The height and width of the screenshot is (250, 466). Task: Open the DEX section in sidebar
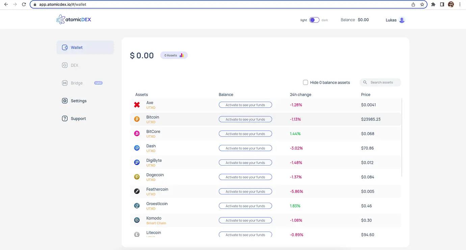74,65
